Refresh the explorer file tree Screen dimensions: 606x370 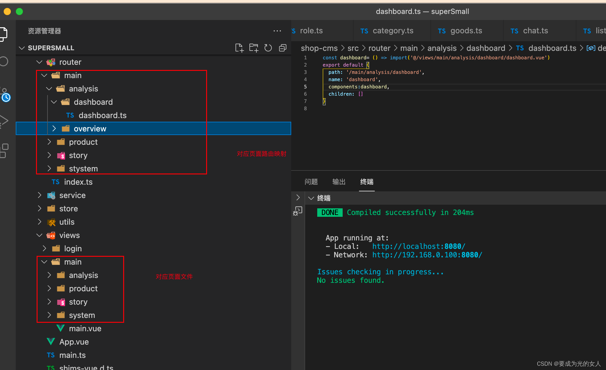pyautogui.click(x=268, y=48)
